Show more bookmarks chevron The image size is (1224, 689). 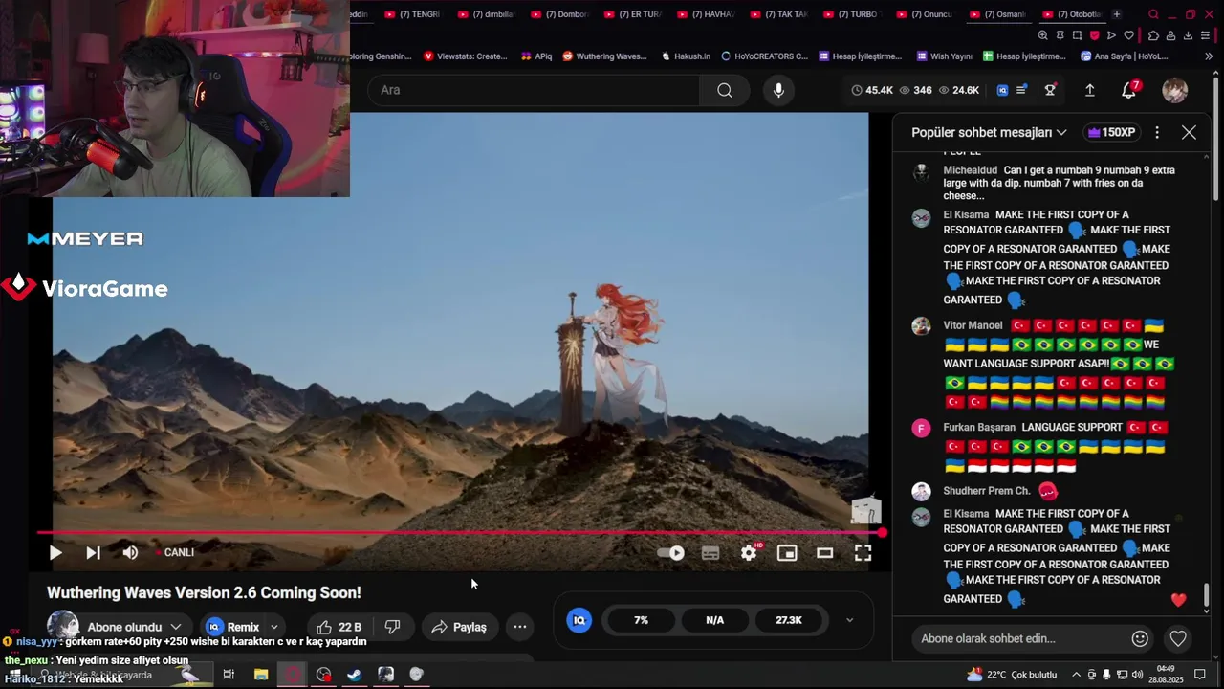click(x=1209, y=56)
